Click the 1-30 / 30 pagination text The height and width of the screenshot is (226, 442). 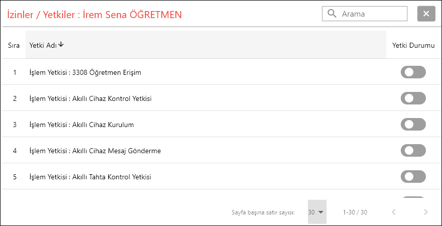pyautogui.click(x=355, y=212)
